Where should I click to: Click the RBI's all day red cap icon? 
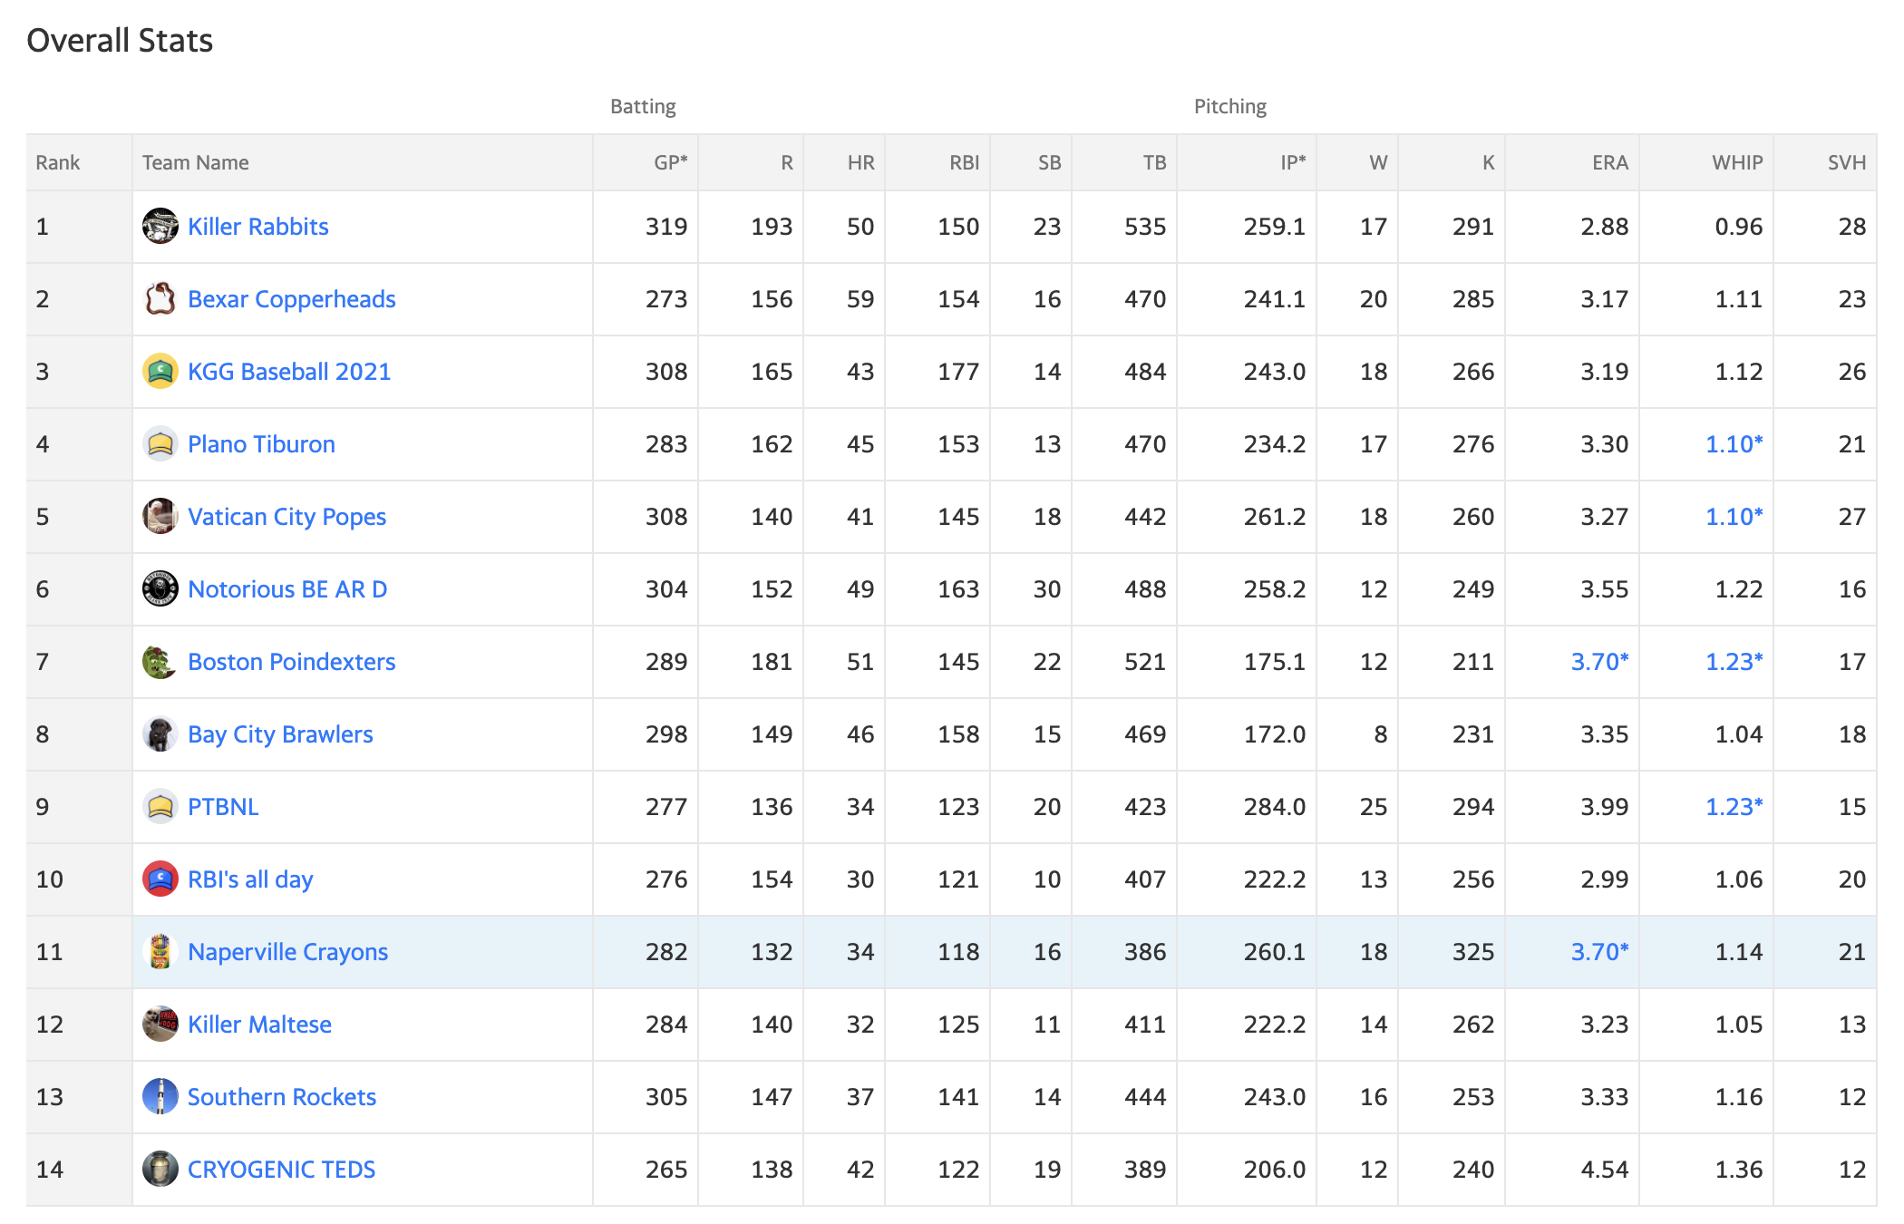click(x=160, y=879)
